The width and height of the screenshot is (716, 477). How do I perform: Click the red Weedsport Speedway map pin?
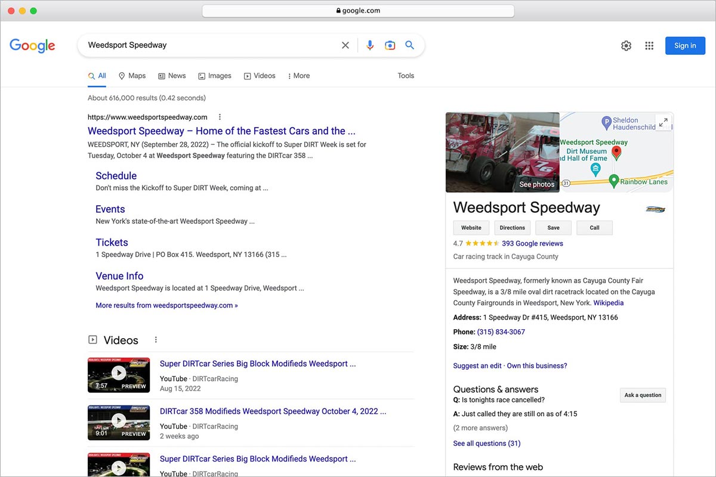(617, 153)
